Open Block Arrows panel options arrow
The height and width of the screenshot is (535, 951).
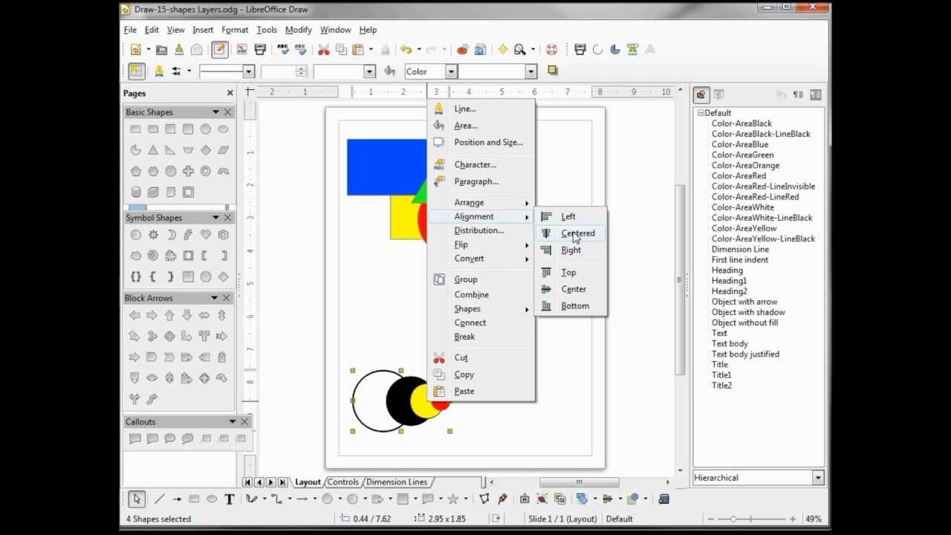214,298
